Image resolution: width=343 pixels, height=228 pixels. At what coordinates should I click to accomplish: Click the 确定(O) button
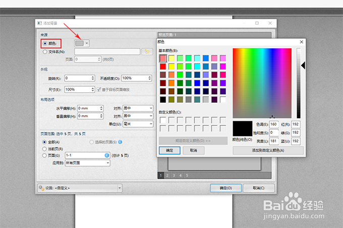pyautogui.click(x=226, y=188)
